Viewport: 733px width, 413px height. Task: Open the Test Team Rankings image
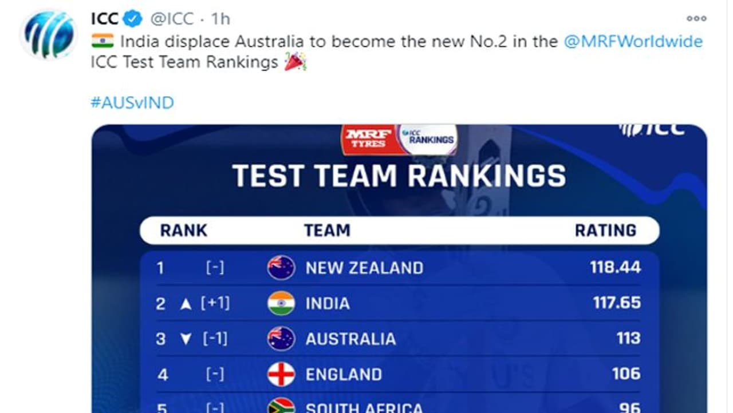[x=399, y=269]
